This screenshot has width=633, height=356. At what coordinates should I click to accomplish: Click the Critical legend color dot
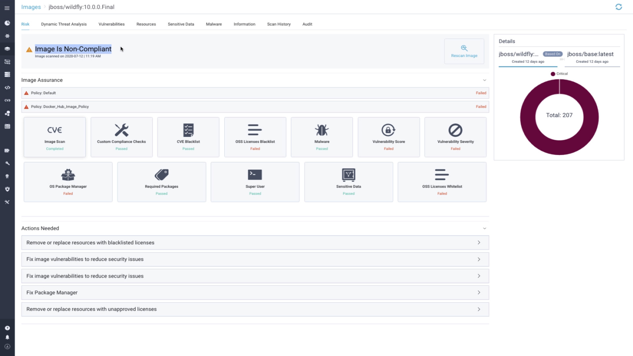tap(553, 74)
